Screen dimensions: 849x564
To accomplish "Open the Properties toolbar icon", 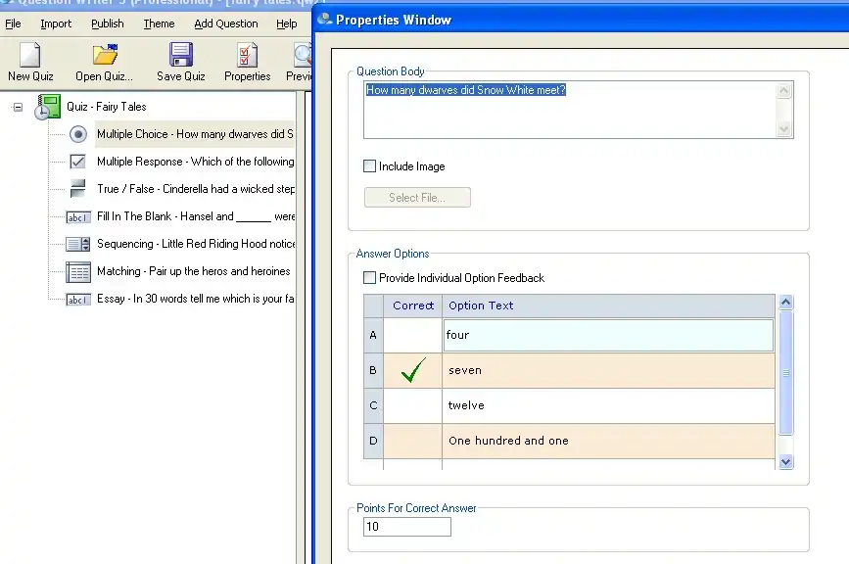I will [247, 57].
